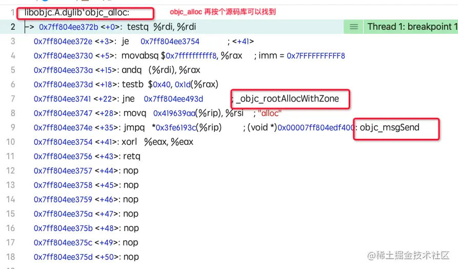Click the nop instruction at offset <+50>

coord(131,257)
